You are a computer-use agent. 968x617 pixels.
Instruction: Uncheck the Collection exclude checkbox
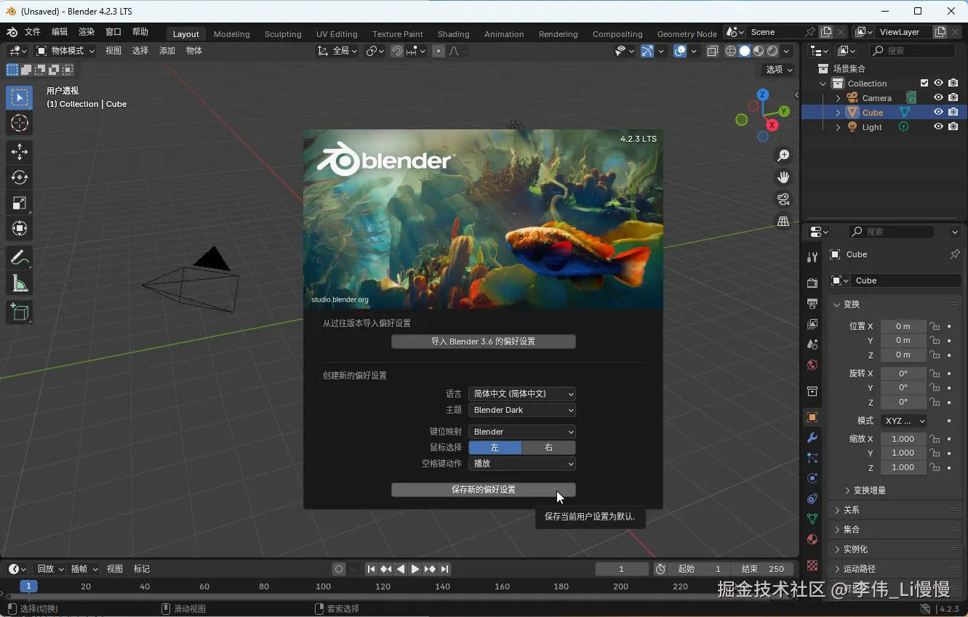[924, 83]
